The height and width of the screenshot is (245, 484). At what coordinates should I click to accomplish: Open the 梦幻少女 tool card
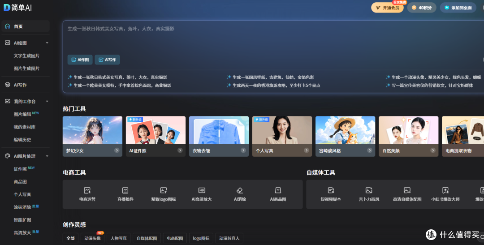click(x=92, y=136)
